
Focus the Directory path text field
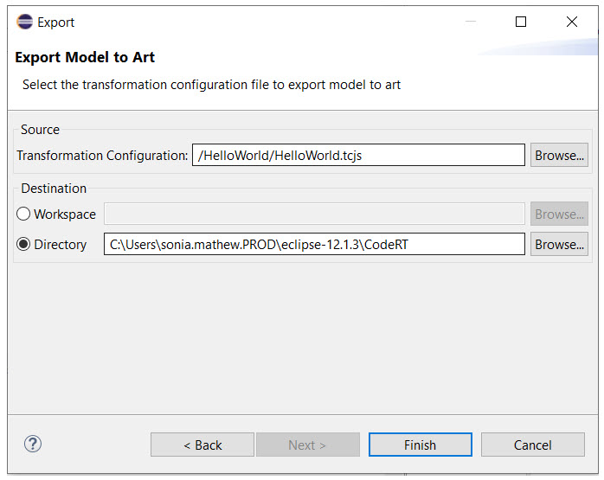[314, 244]
